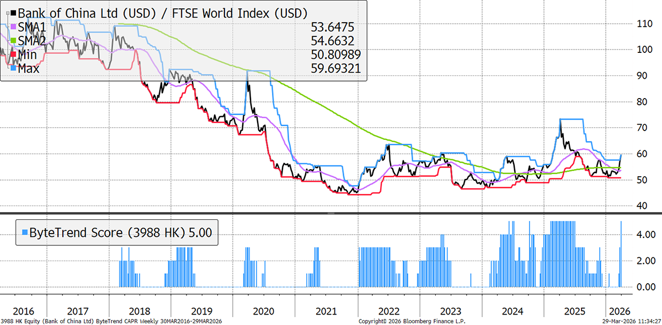Select the SMA2 legend label
This screenshot has width=662, height=325.
pos(31,41)
